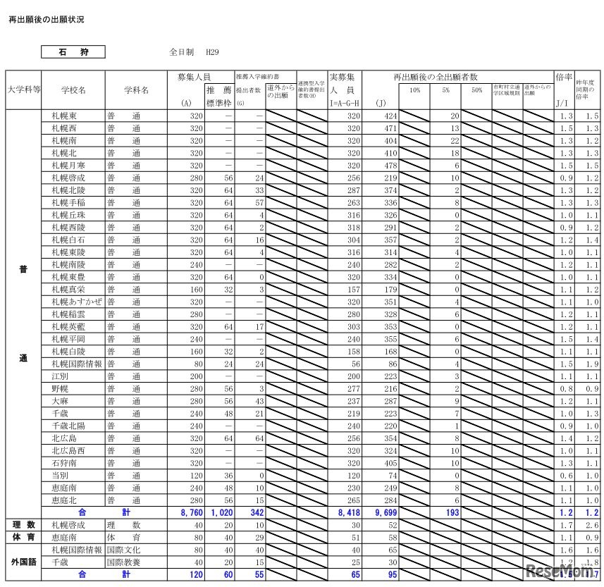The image size is (604, 587).
Task: Select the school name 札幌東豊
Action: (x=68, y=277)
